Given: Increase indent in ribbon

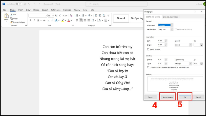Looking at the screenshot, I should click(100, 16).
